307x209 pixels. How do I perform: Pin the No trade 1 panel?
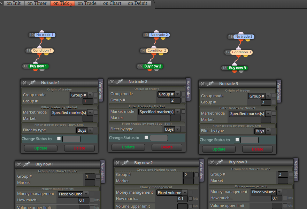[x=32, y=83]
